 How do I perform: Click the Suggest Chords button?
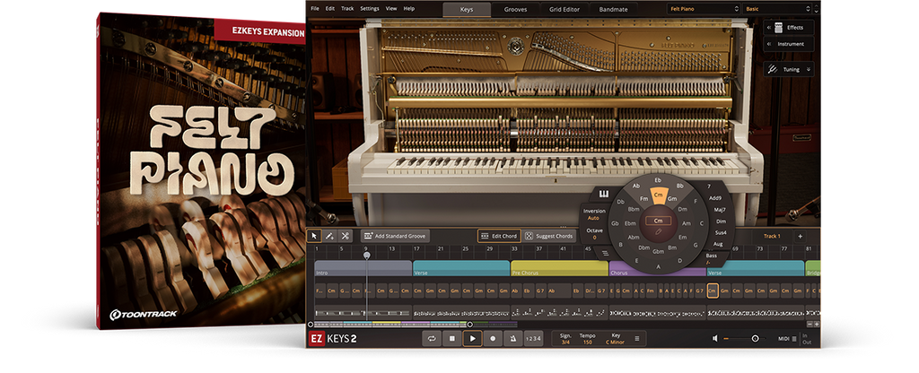pyautogui.click(x=548, y=236)
